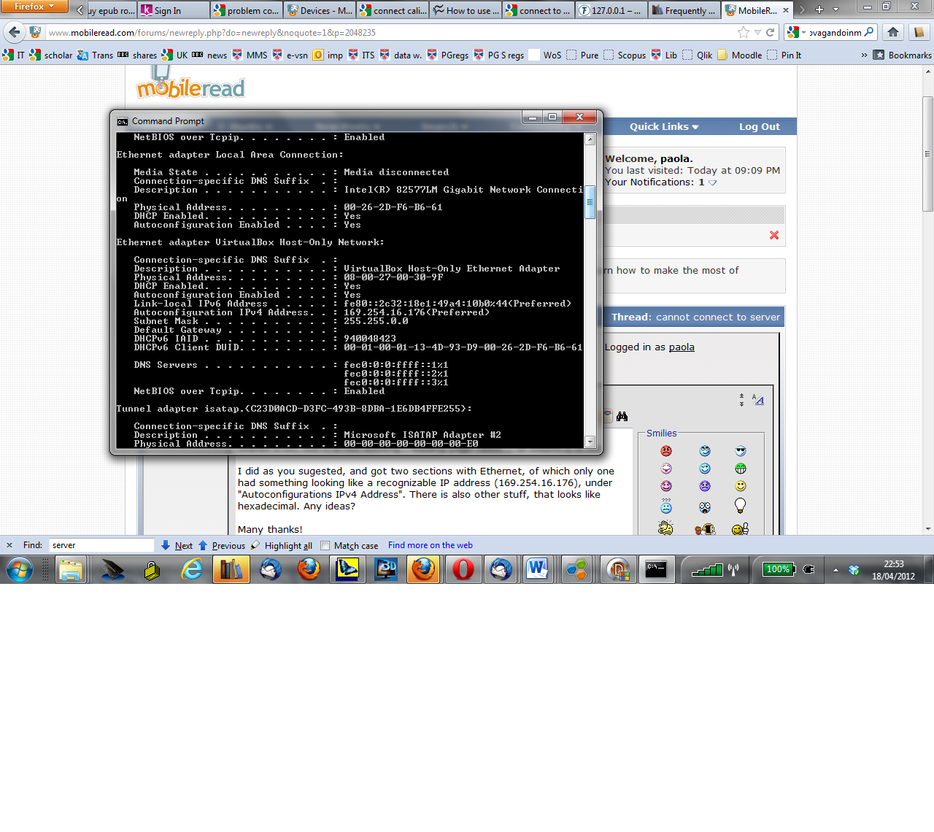Viewport: 934px width, 832px height.
Task: Show hidden system tray icons
Action: tap(835, 570)
